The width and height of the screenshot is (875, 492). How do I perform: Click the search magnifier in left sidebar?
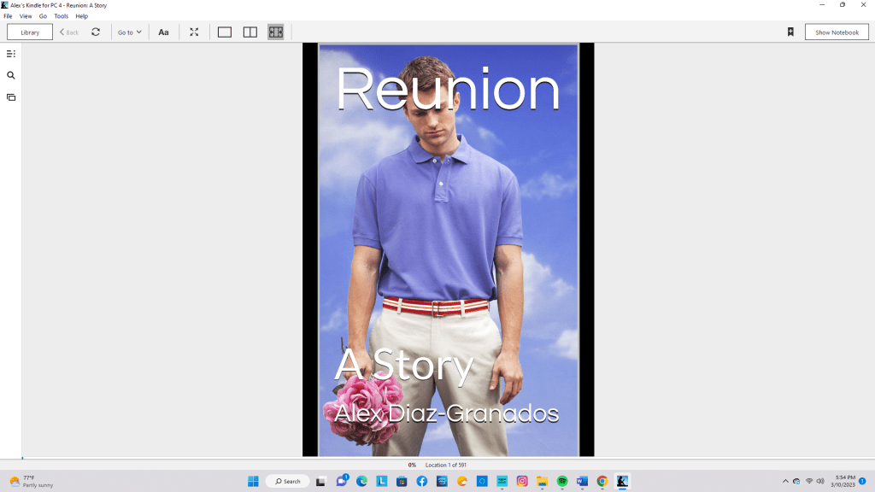[11, 75]
